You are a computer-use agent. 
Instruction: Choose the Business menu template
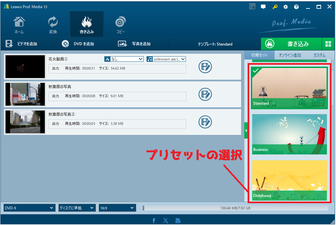pos(289,134)
